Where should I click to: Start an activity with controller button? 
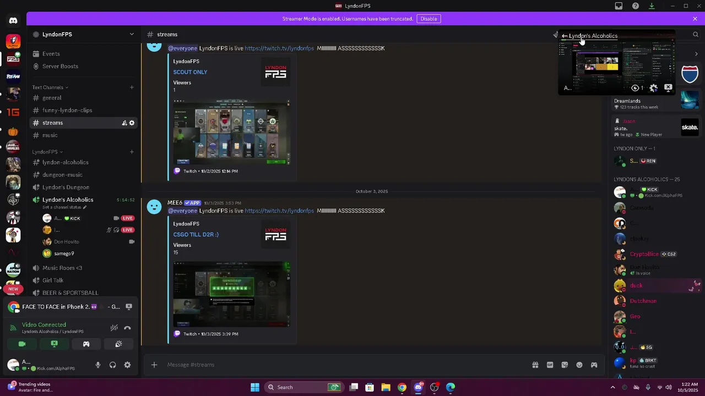86,344
